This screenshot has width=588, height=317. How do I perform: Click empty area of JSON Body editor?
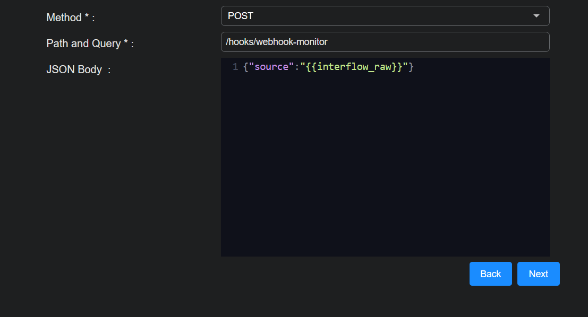(385, 159)
